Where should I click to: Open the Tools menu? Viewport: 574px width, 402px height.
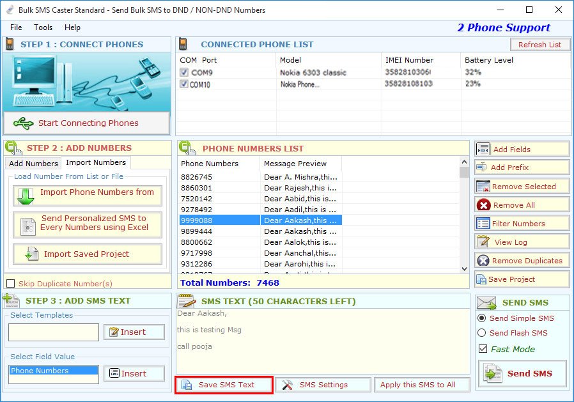[x=43, y=27]
